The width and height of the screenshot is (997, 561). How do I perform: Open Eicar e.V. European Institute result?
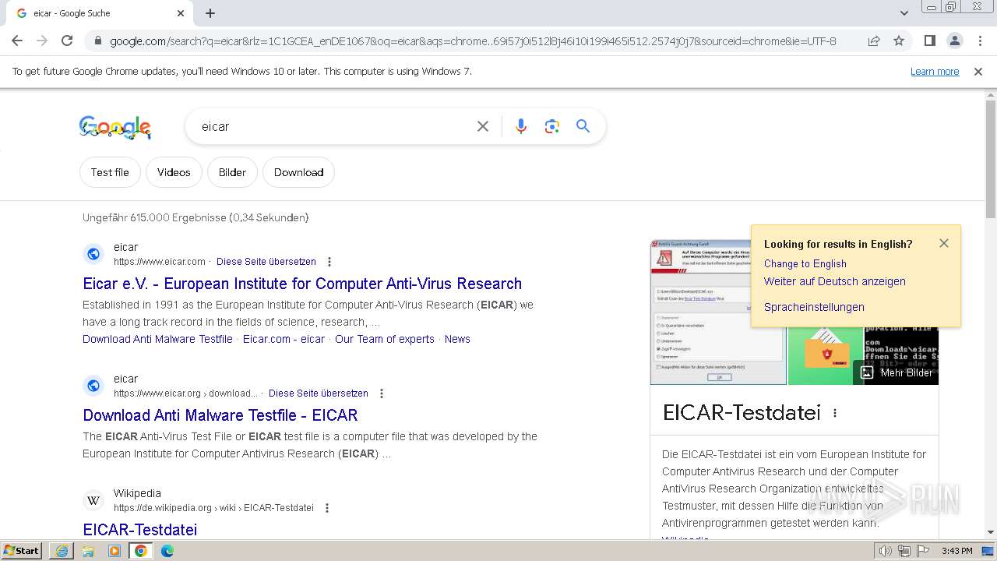302,284
